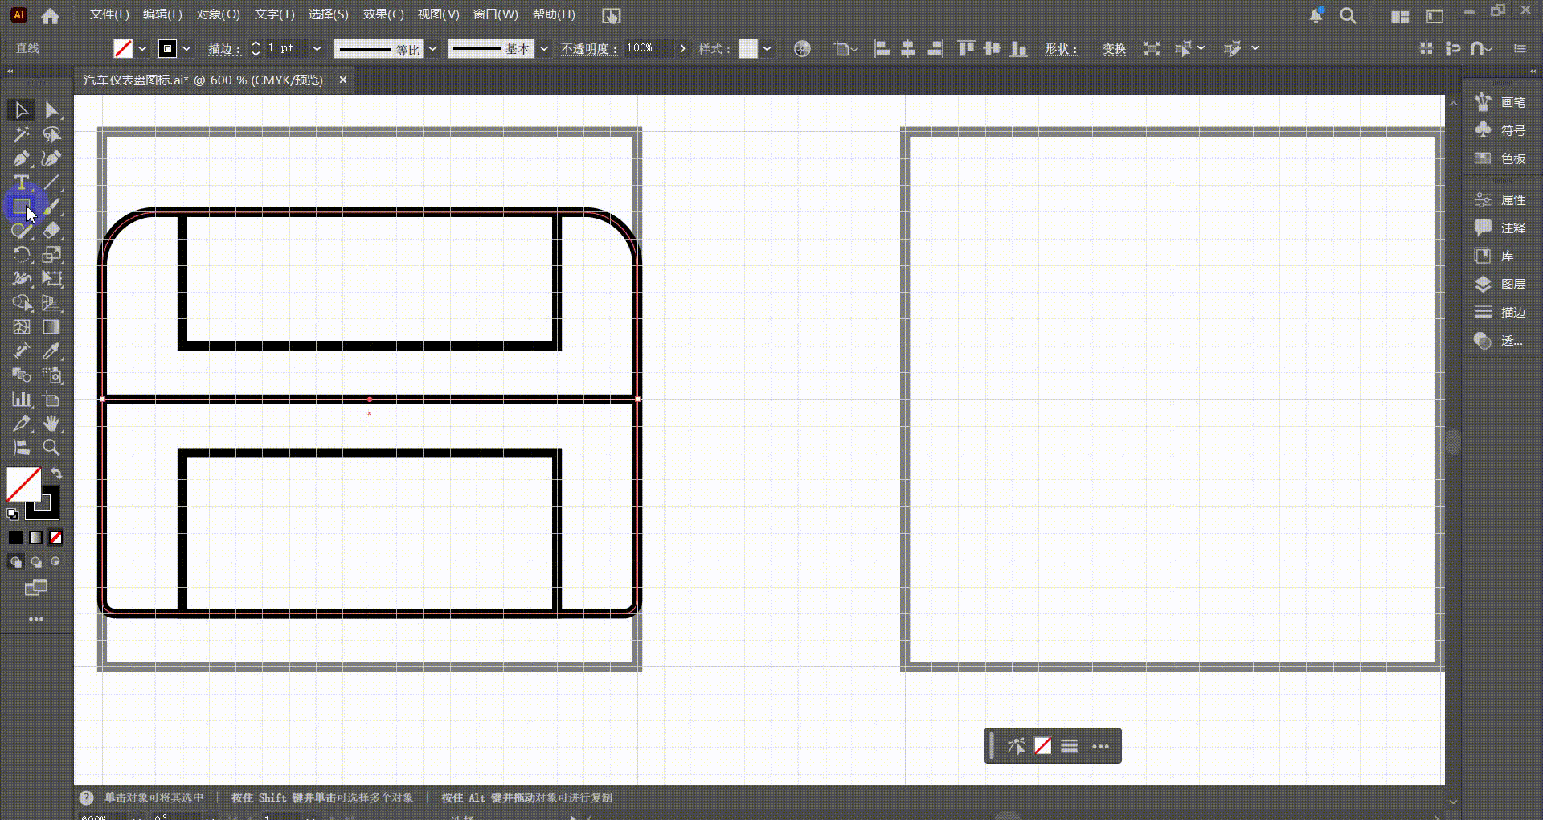Screen dimensions: 1543x820
Task: Open the 色板 swatches panel
Action: click(x=1500, y=158)
